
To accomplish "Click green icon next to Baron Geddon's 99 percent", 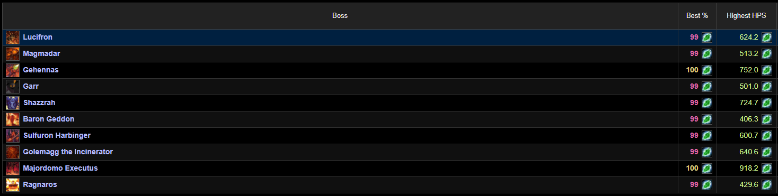I will tap(707, 119).
